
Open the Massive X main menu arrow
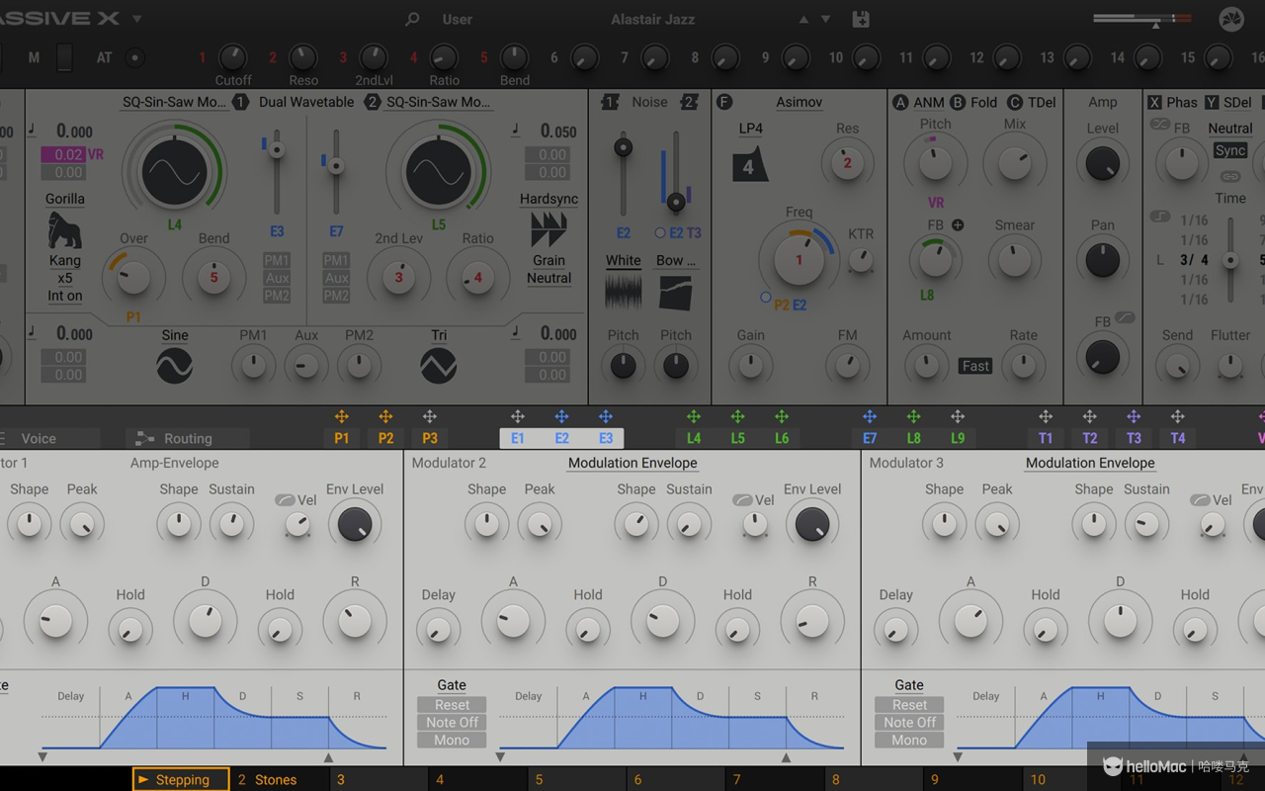coord(136,19)
